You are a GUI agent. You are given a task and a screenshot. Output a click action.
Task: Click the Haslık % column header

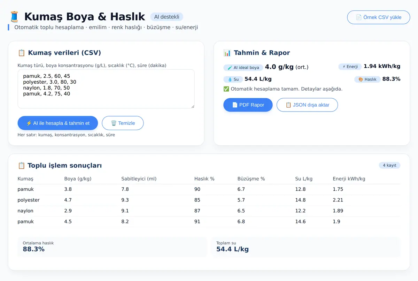click(x=204, y=179)
